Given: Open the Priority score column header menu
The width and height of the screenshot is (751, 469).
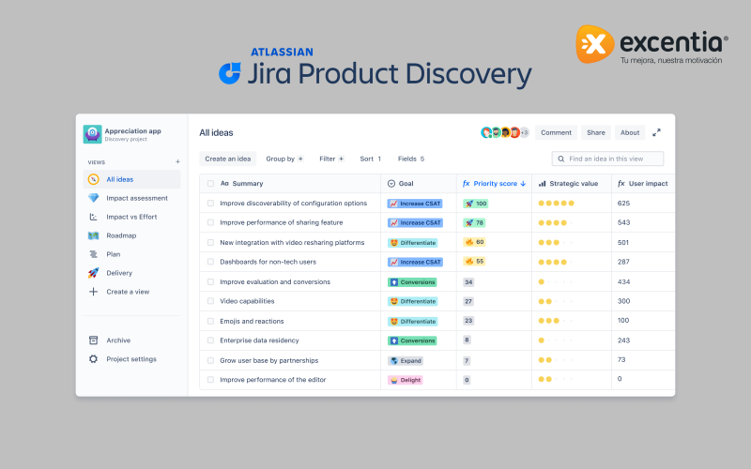Looking at the screenshot, I should pyautogui.click(x=495, y=183).
